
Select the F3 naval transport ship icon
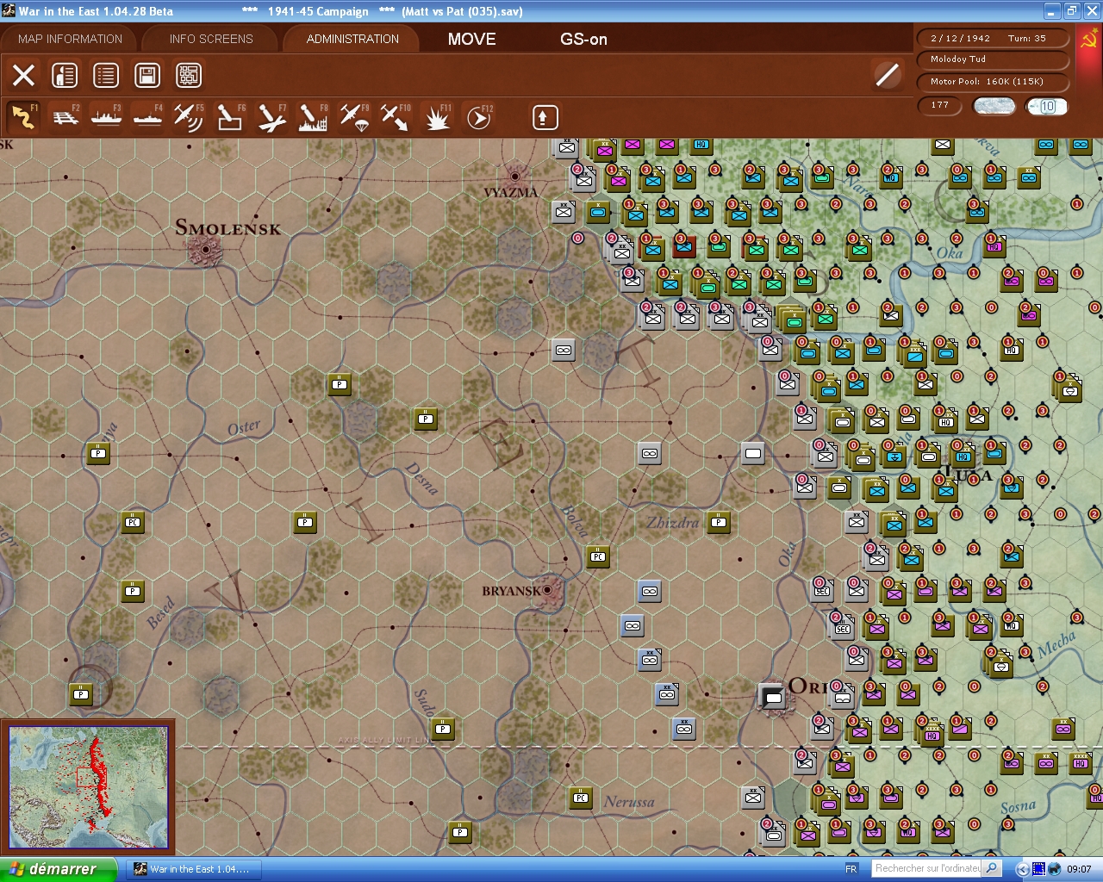(x=107, y=117)
